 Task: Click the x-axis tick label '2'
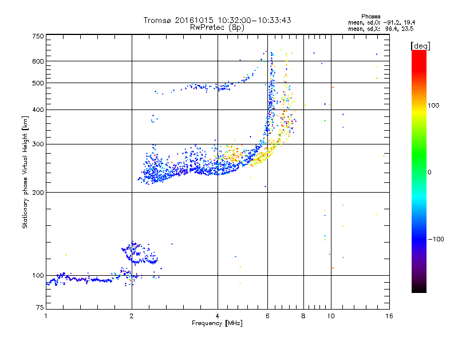(x=132, y=316)
